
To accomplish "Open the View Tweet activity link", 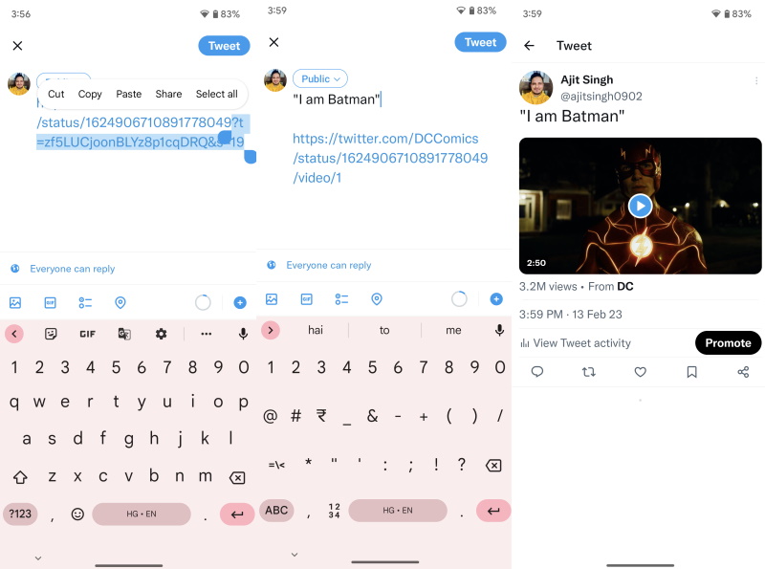I will pos(576,343).
